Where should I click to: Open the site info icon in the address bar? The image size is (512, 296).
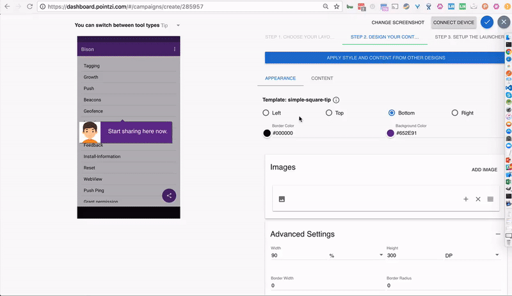click(43, 6)
